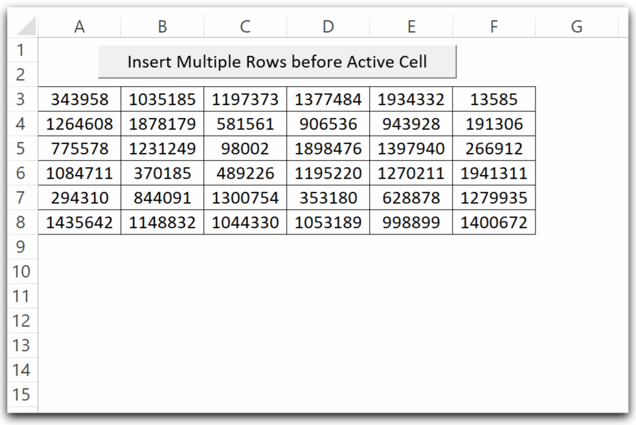636x425 pixels.
Task: Select column header B
Action: 162,26
